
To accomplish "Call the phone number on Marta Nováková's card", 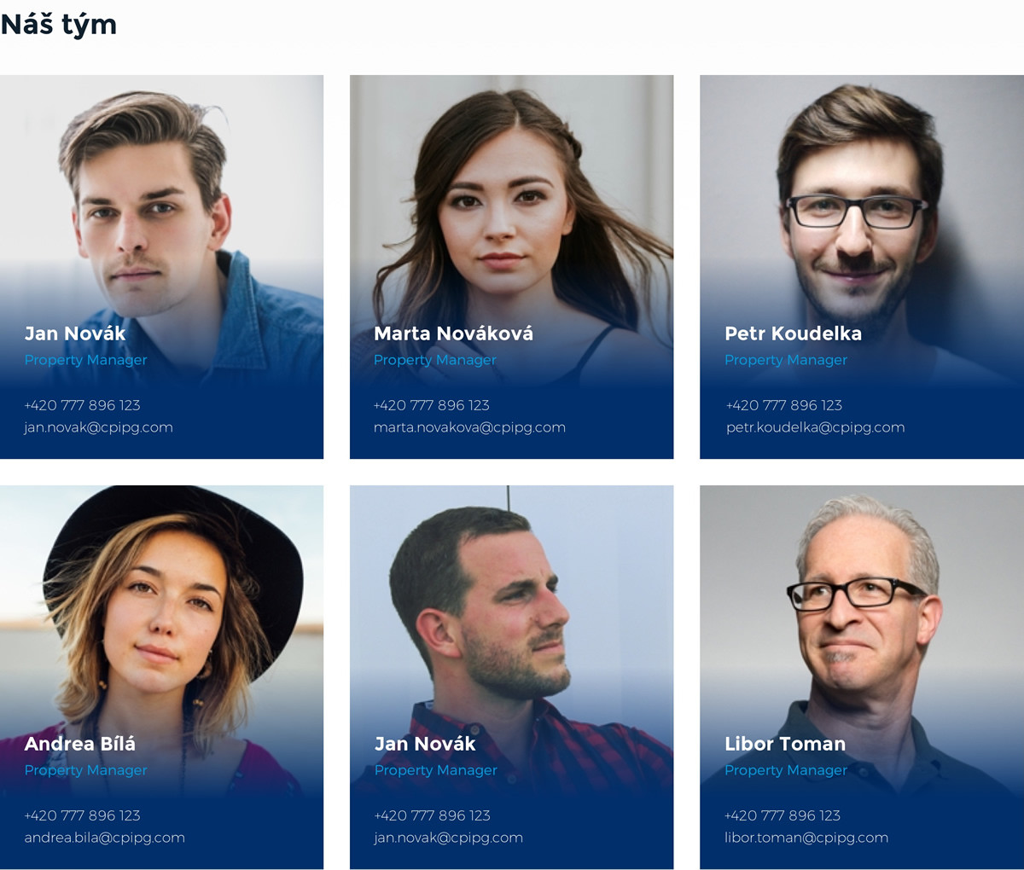I will click(x=431, y=405).
